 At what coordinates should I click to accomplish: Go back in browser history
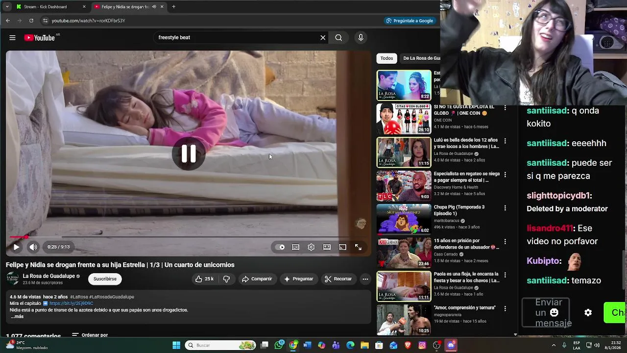[8, 21]
